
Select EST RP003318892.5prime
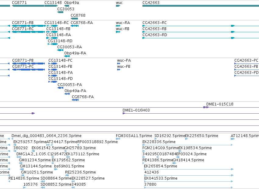[x=97, y=142]
